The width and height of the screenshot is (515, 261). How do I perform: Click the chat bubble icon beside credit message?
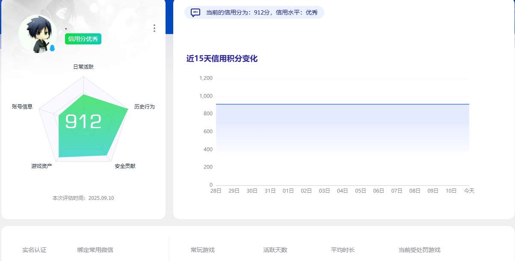coord(195,12)
